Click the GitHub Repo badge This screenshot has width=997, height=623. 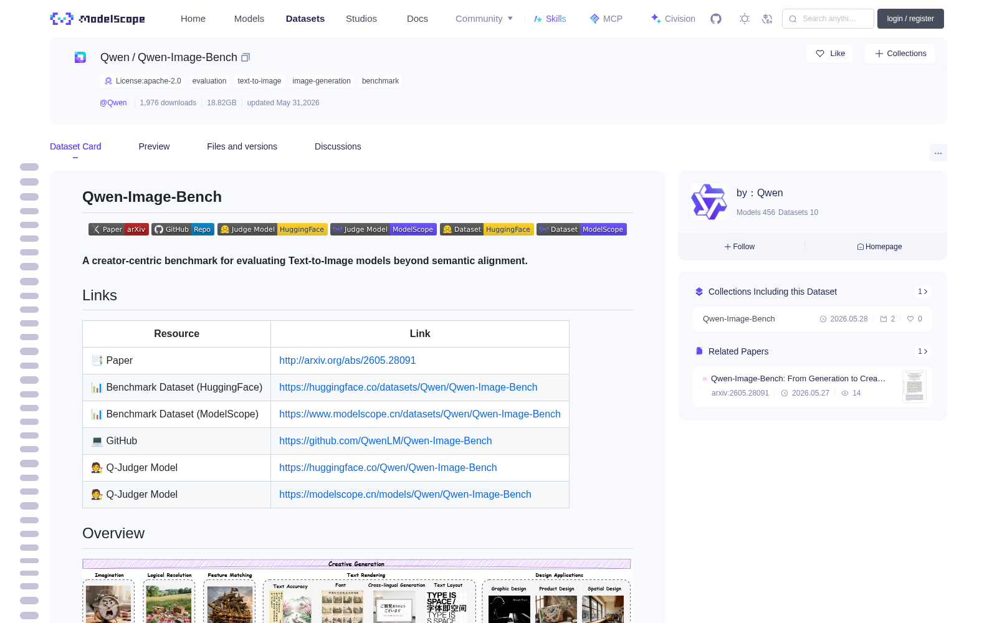point(183,229)
